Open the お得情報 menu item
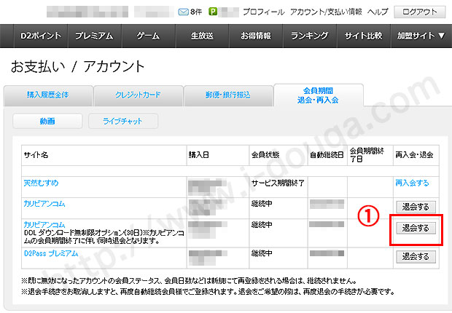Screen dimensions: 452x313 tap(255, 36)
